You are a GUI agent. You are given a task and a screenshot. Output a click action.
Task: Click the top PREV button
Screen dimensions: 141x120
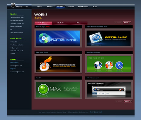click(118, 23)
